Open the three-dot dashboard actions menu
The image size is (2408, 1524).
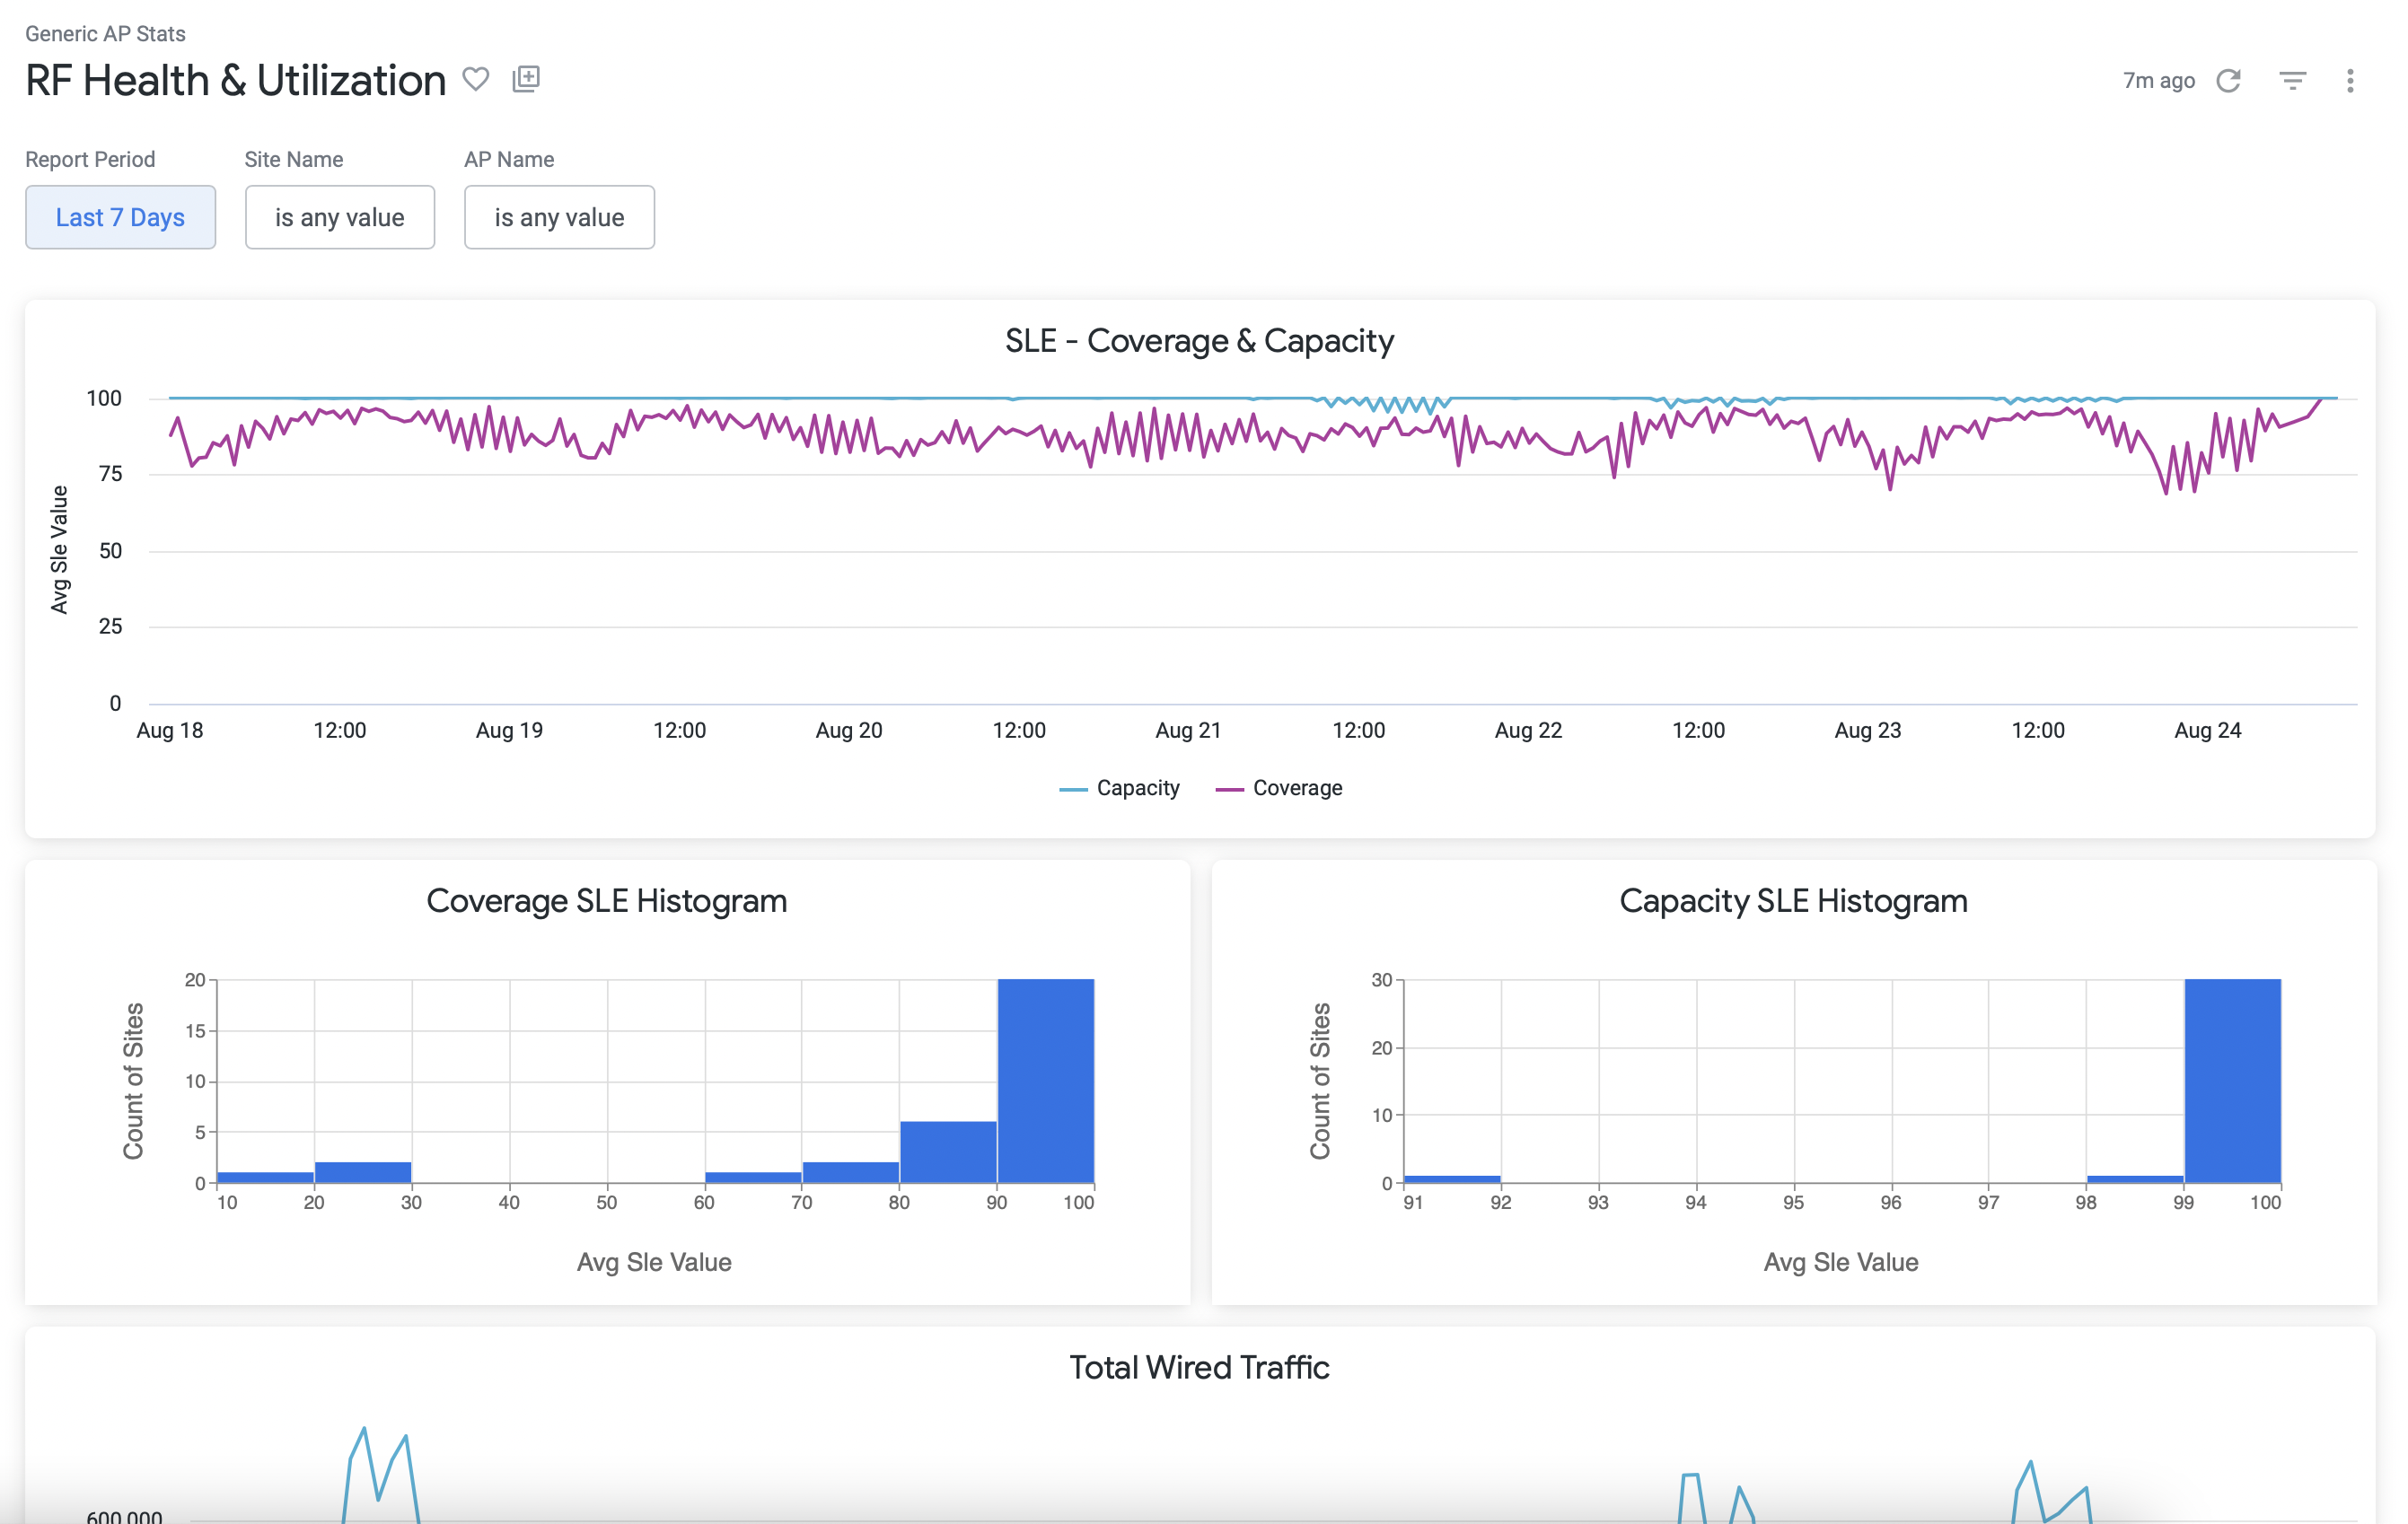pyautogui.click(x=2350, y=81)
